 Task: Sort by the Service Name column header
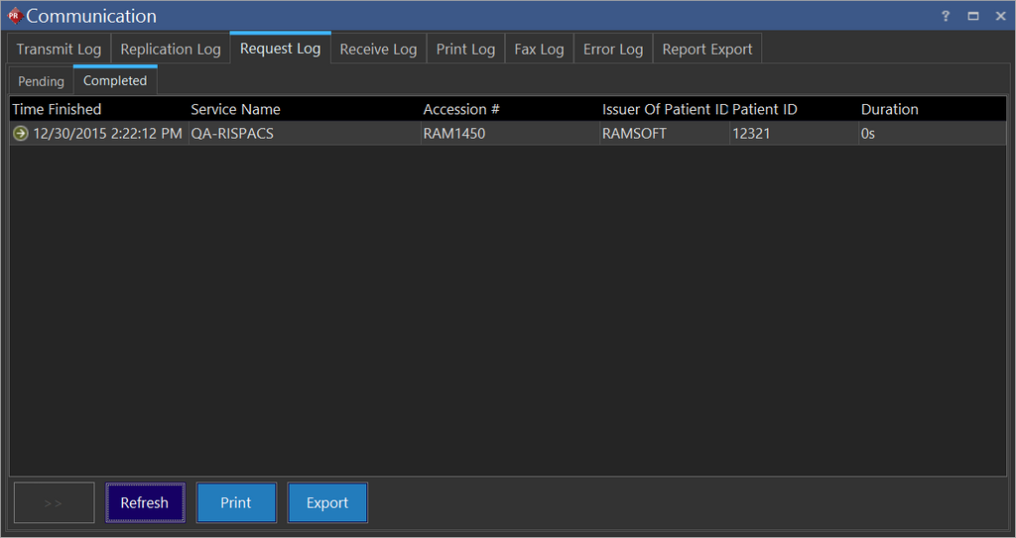[235, 109]
